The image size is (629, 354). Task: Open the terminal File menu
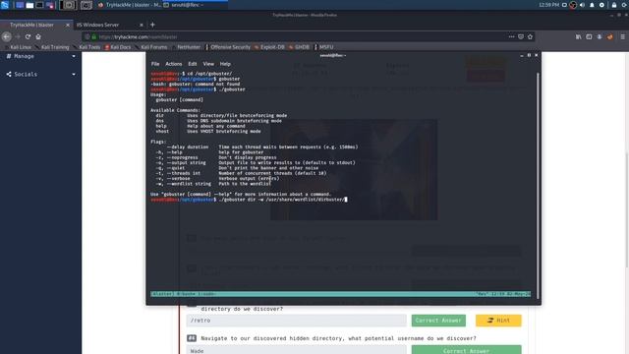[x=155, y=64]
